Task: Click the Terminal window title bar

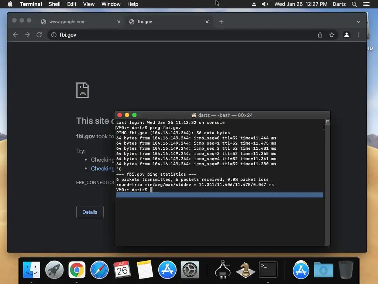Action: (222, 115)
